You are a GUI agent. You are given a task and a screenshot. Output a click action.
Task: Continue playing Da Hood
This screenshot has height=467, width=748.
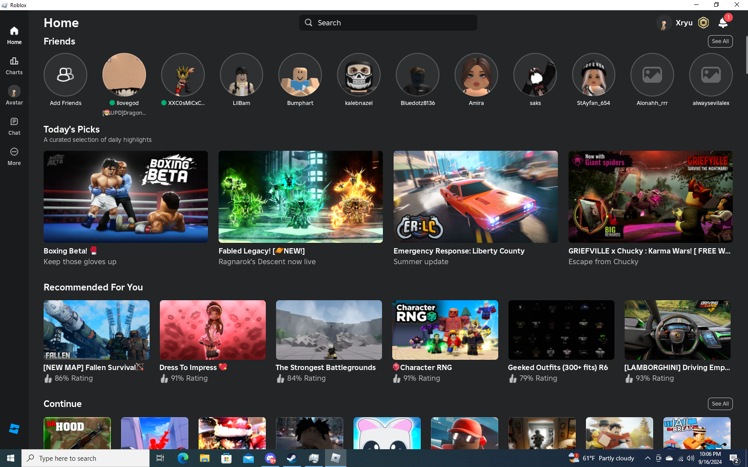[x=77, y=433]
